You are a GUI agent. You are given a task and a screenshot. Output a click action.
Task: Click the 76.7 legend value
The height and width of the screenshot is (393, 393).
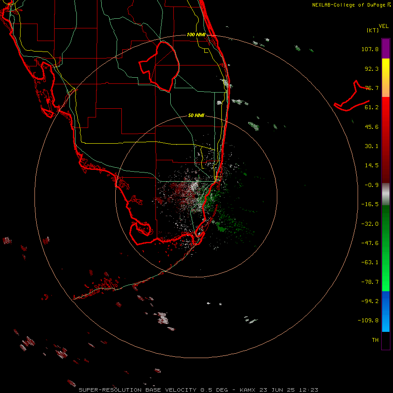[372, 88]
